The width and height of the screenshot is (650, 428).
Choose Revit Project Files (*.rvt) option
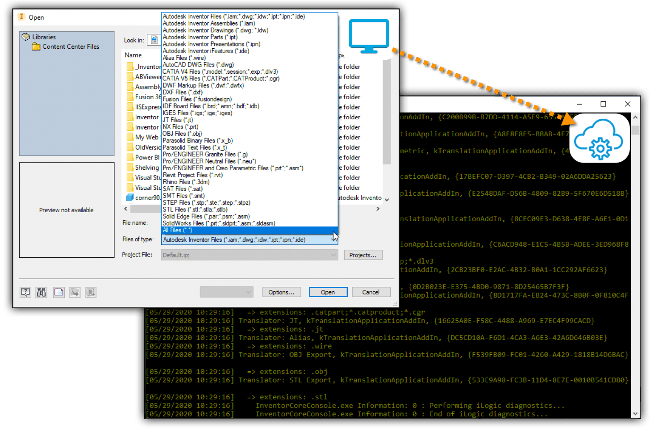[x=193, y=175]
